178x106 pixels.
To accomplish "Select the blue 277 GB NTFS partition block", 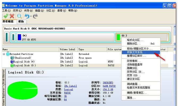I will point(65,37).
